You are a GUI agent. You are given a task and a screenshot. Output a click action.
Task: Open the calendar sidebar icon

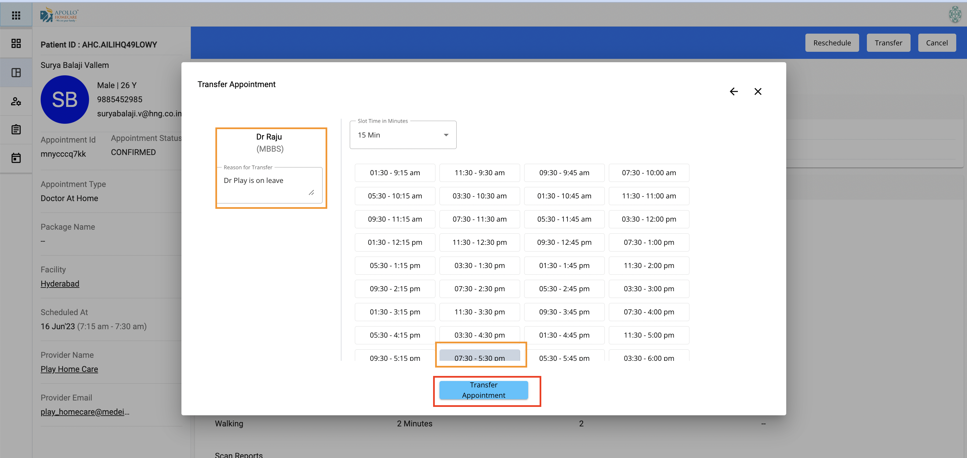point(16,158)
